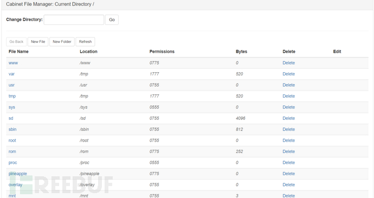The width and height of the screenshot is (374, 198).
Task: Open the proc folder link
Action: [12, 163]
